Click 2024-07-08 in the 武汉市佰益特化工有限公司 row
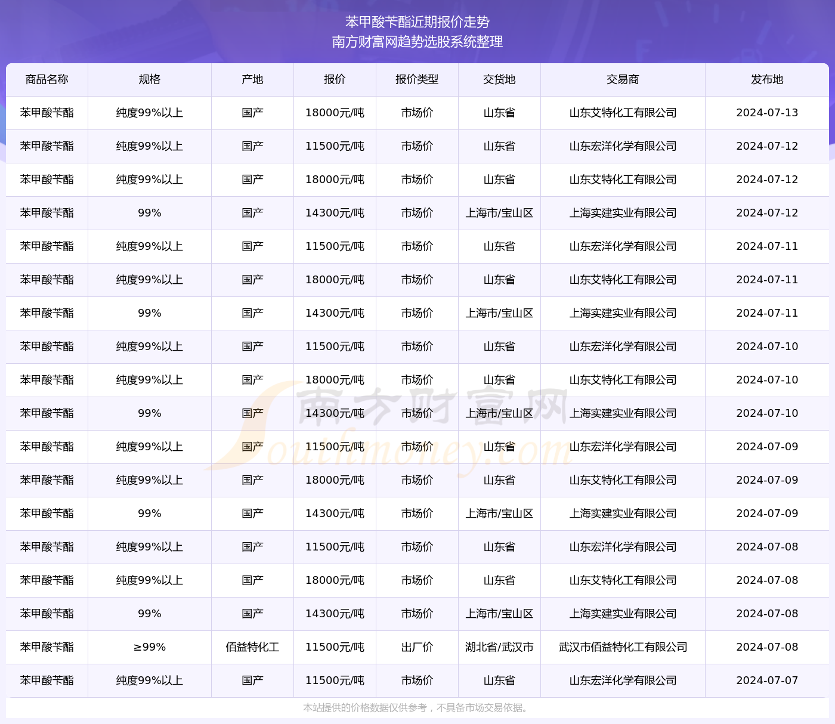This screenshot has height=724, width=835. (x=767, y=647)
